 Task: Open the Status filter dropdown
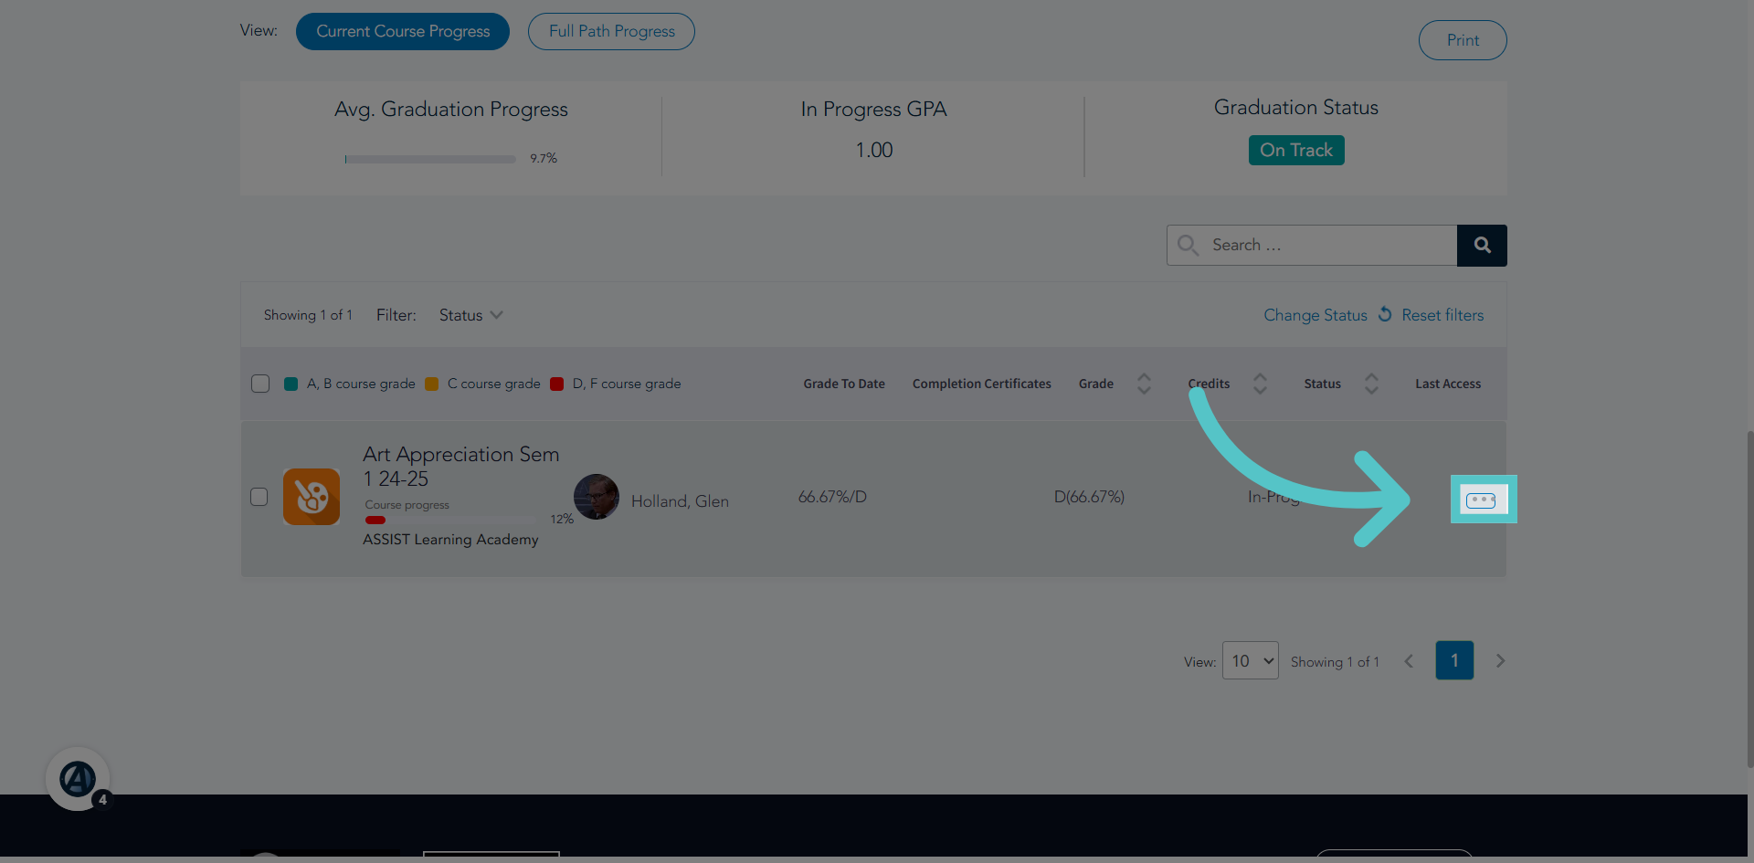(x=470, y=315)
